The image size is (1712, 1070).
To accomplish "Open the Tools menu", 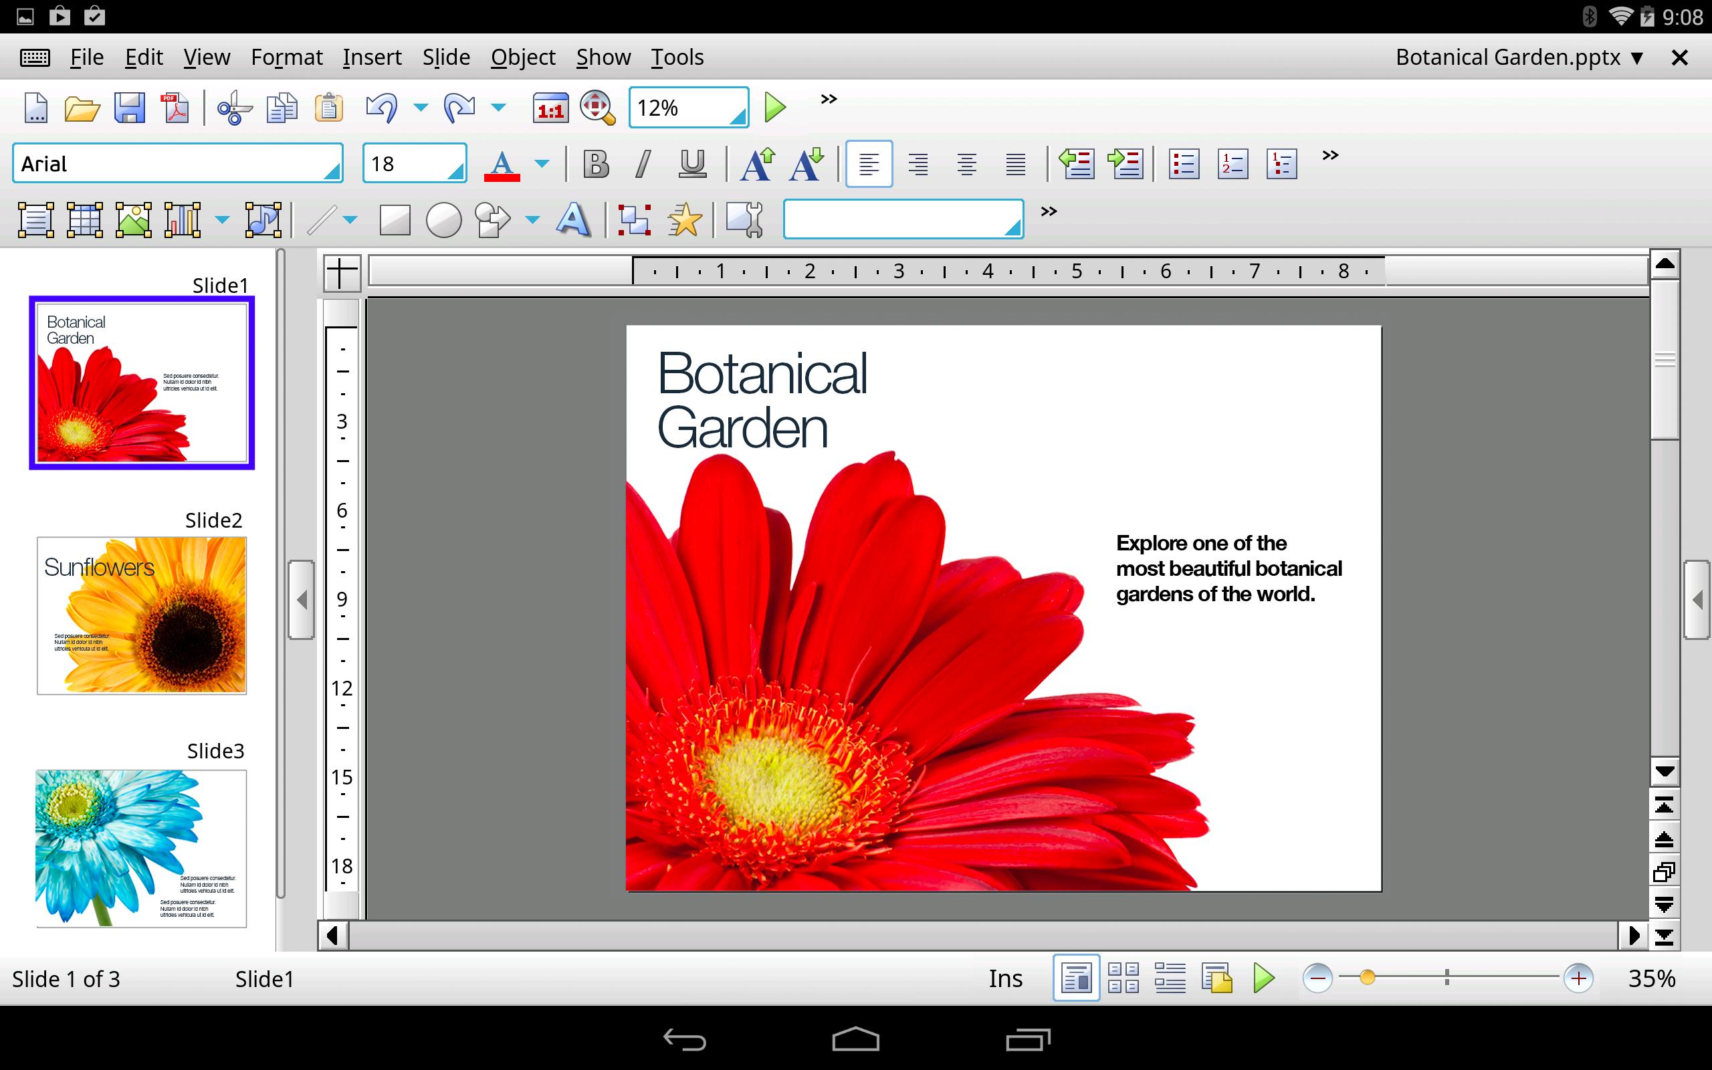I will [x=676, y=57].
